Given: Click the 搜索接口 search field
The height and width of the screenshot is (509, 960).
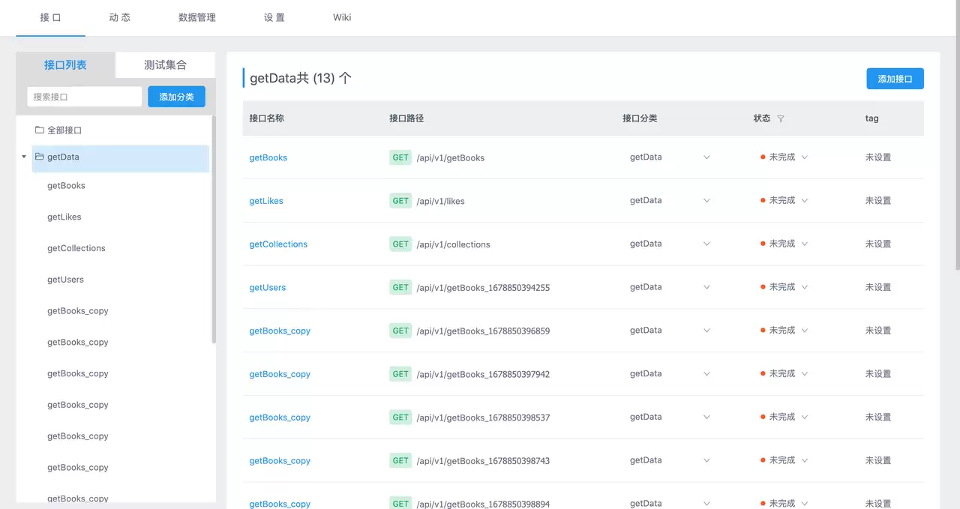Looking at the screenshot, I should coord(85,97).
